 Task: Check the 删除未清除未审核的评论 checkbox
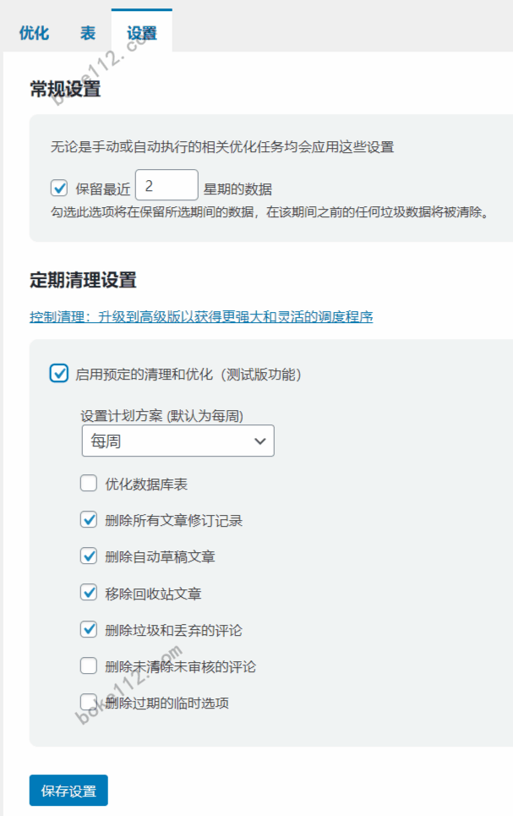[89, 666]
